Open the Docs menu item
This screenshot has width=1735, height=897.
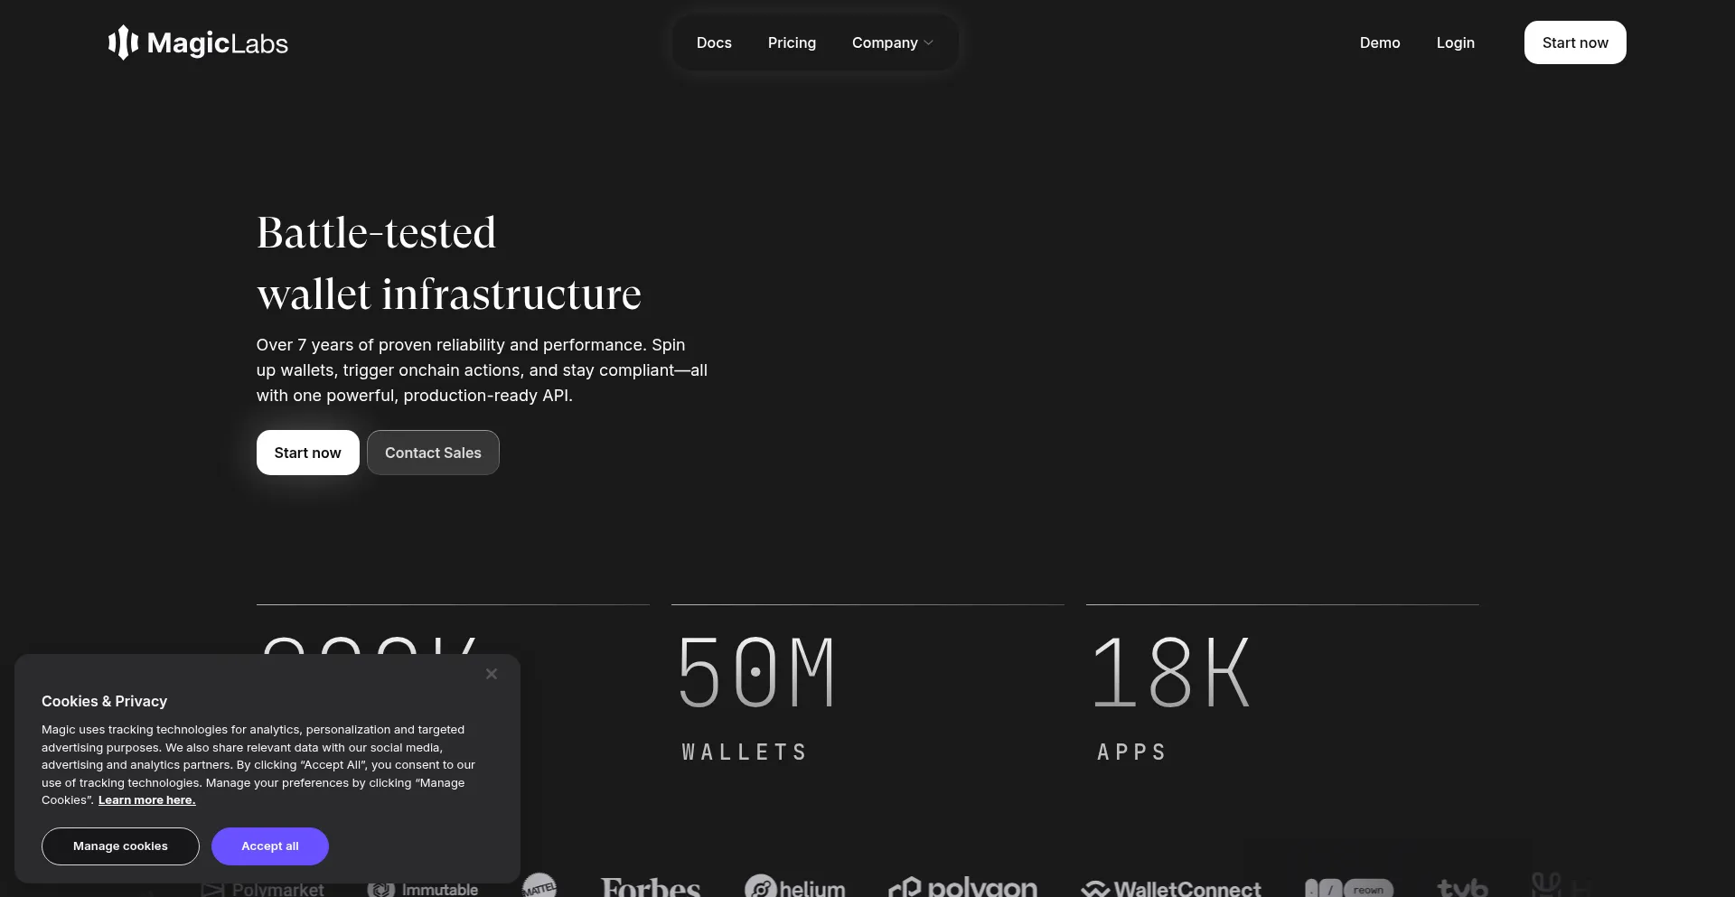coord(714,42)
